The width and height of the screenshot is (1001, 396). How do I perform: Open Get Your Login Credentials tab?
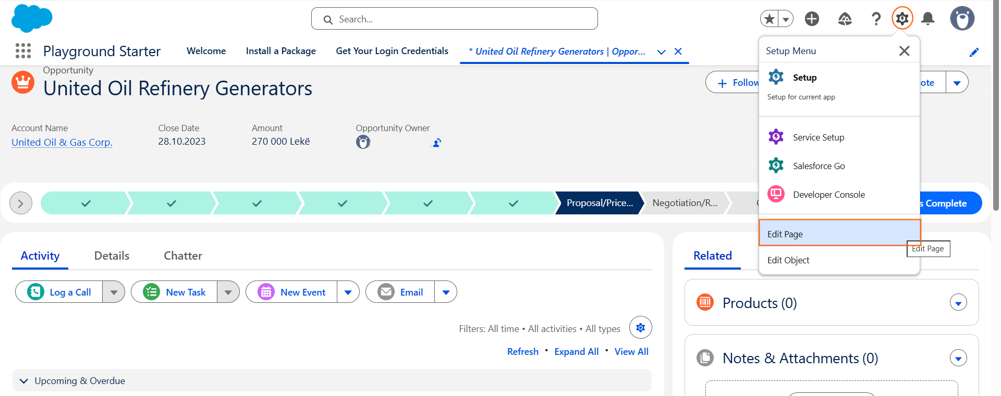[392, 51]
